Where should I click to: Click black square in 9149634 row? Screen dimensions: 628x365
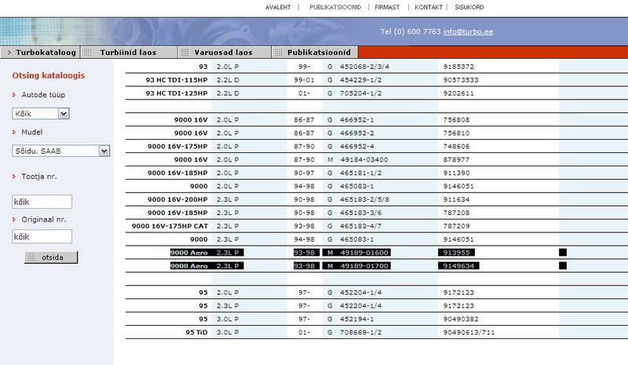[561, 266]
